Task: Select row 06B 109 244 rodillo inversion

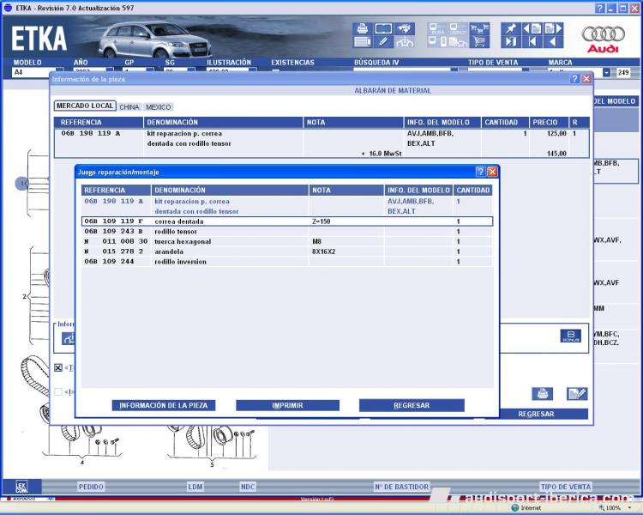Action: tap(287, 262)
